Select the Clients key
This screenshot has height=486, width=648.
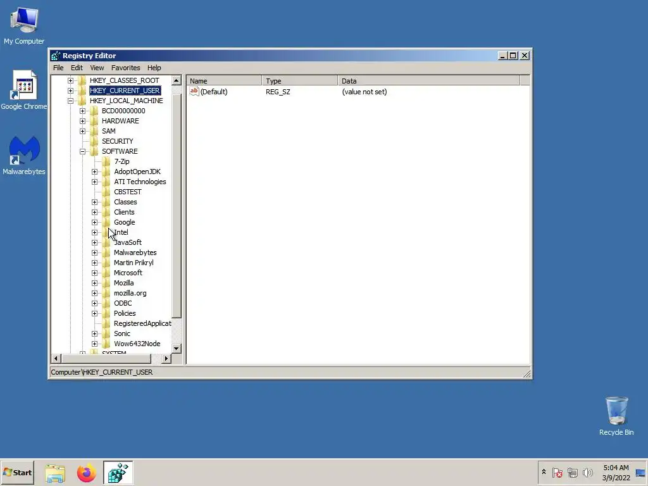click(x=124, y=212)
